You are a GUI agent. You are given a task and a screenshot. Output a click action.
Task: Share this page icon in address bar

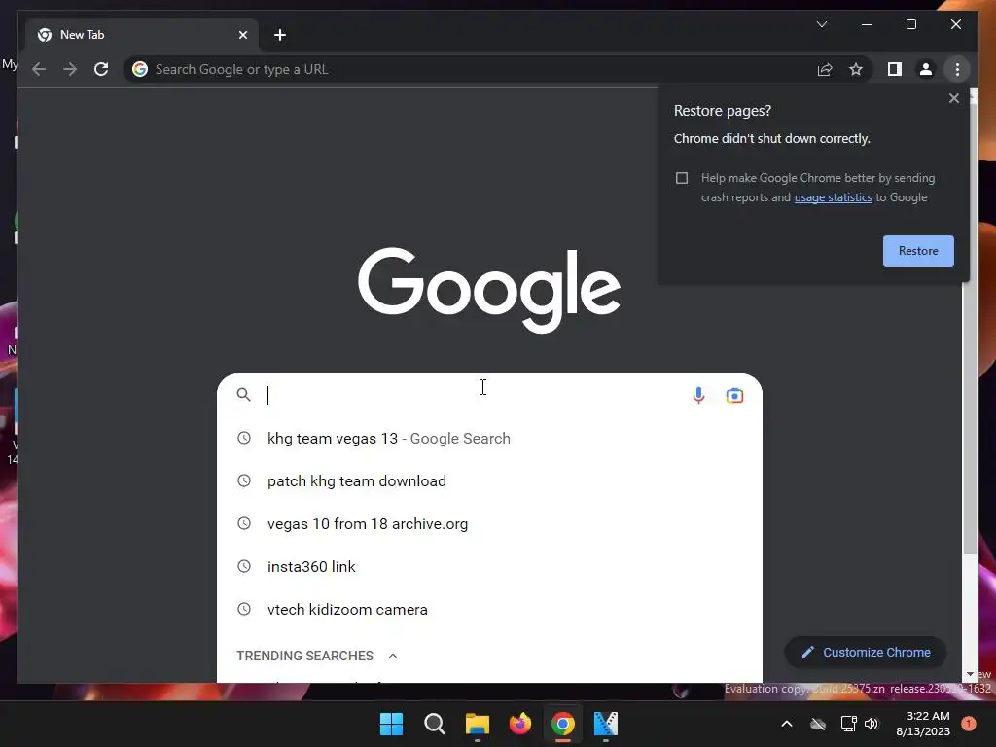pyautogui.click(x=825, y=69)
